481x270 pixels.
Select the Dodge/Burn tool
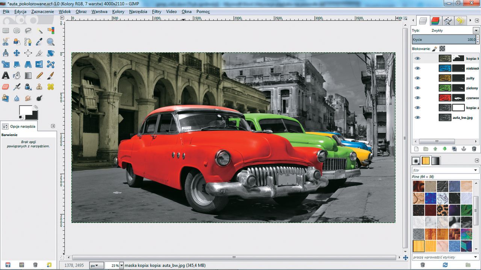click(39, 98)
